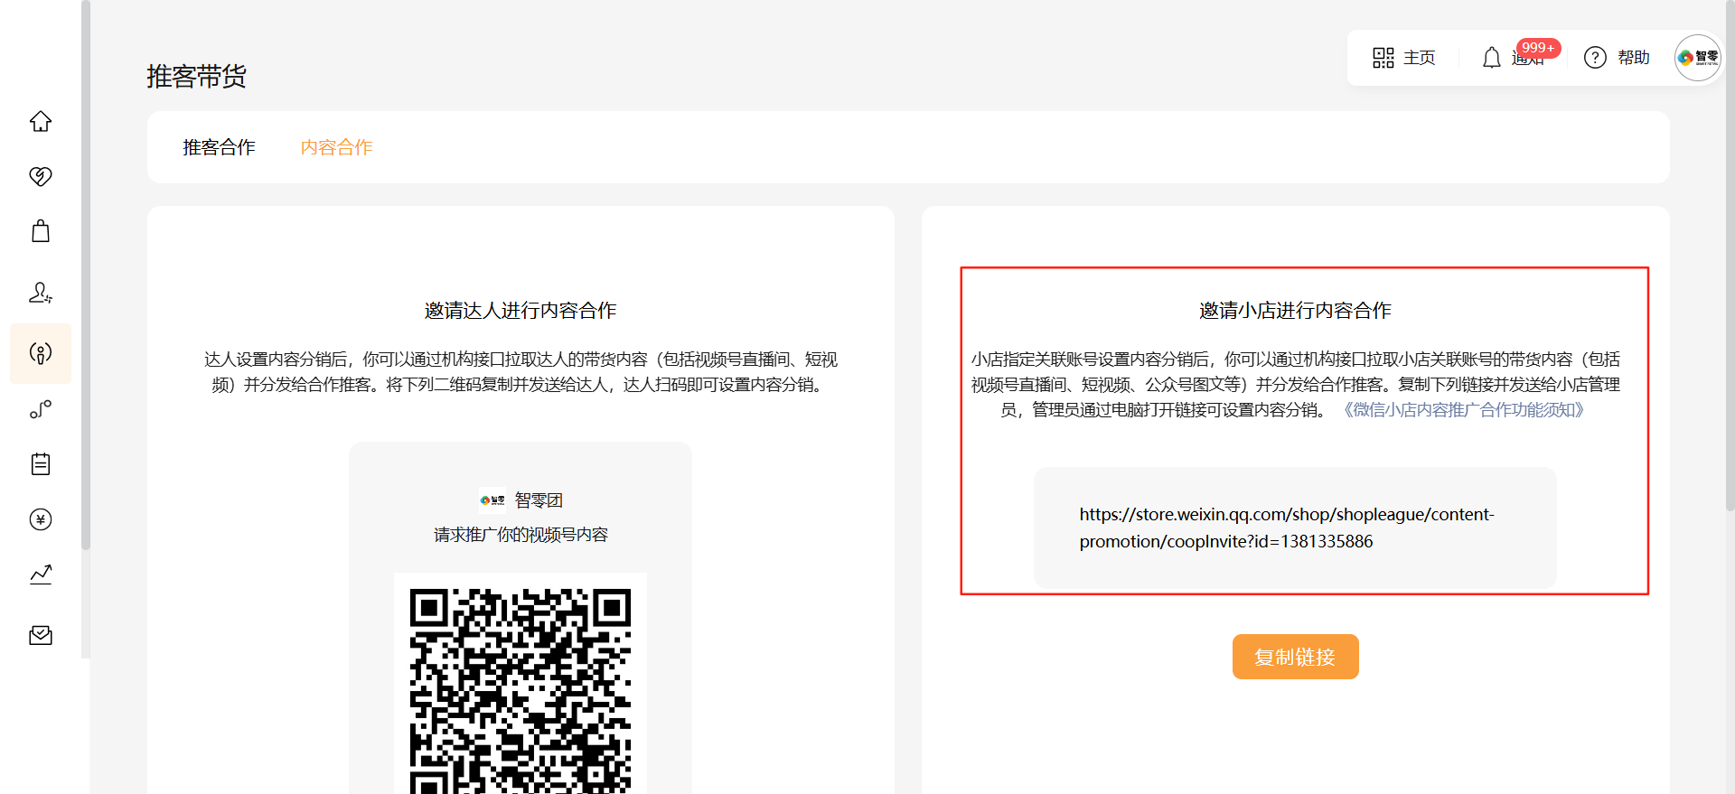Open the line chart analytics sidebar icon

(x=41, y=574)
